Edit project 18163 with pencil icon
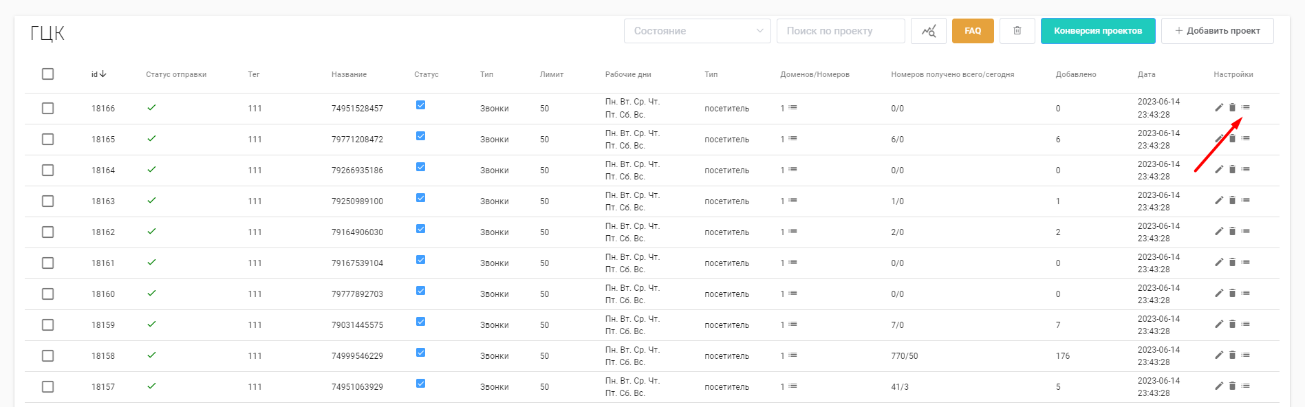The height and width of the screenshot is (407, 1305). click(x=1219, y=200)
